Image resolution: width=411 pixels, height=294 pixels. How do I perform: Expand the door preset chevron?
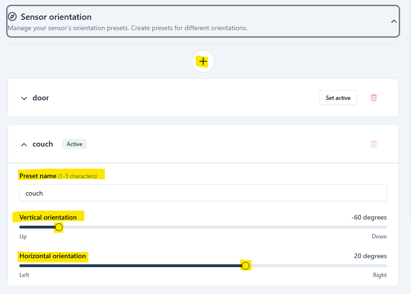point(24,98)
